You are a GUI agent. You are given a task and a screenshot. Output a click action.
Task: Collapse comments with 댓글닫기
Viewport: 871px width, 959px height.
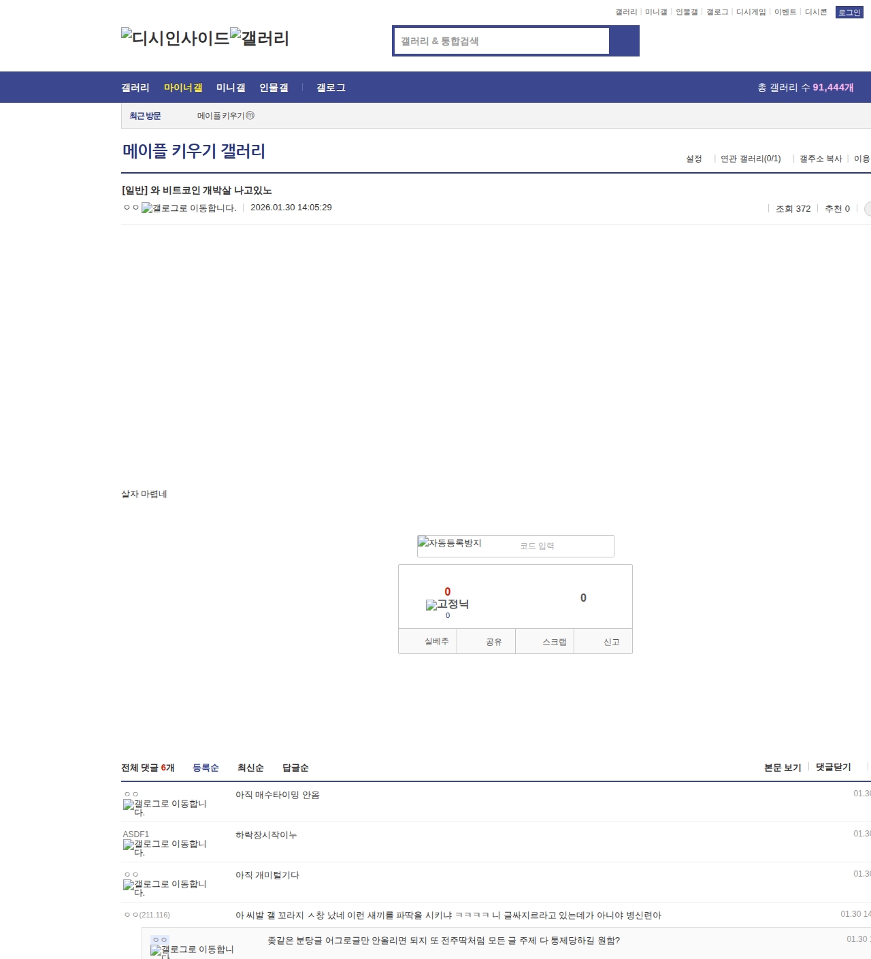click(833, 767)
